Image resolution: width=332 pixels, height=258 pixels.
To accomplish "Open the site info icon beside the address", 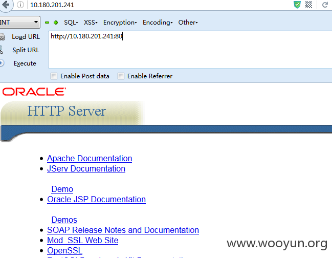I will click(20, 5).
